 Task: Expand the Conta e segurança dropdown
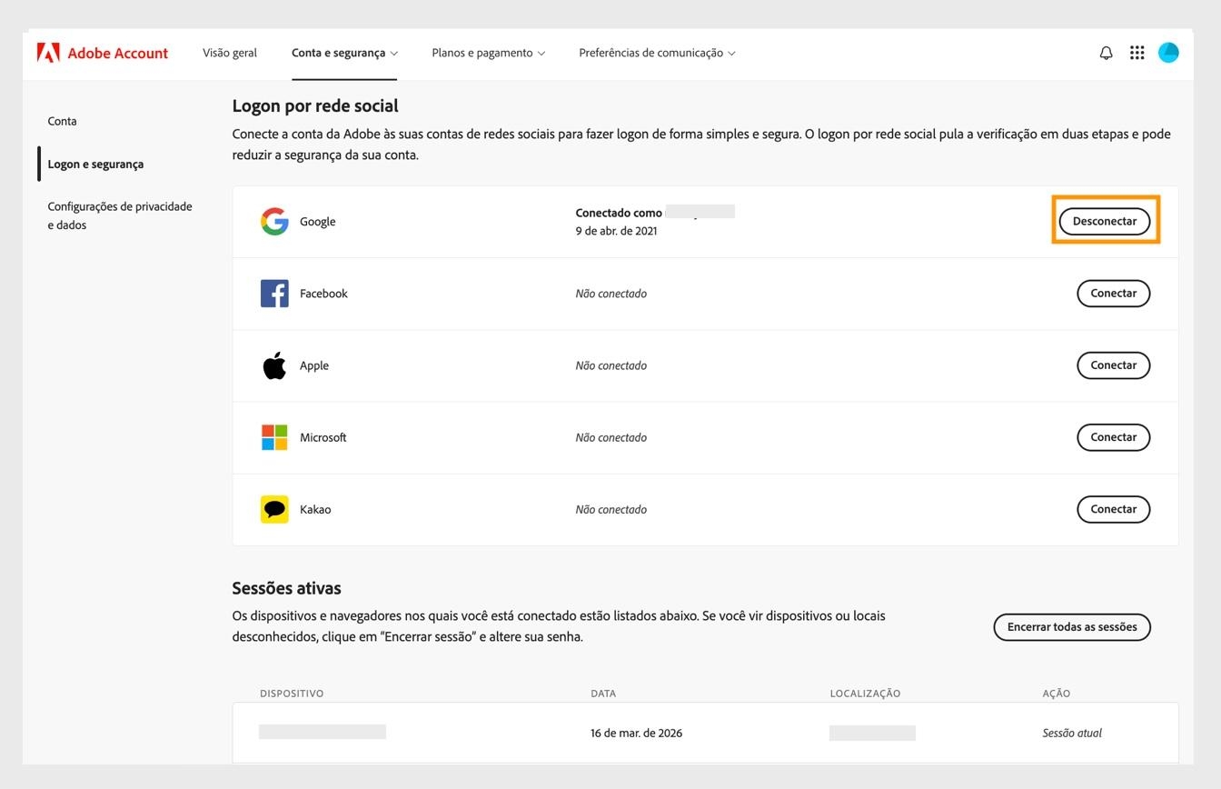pyautogui.click(x=343, y=52)
